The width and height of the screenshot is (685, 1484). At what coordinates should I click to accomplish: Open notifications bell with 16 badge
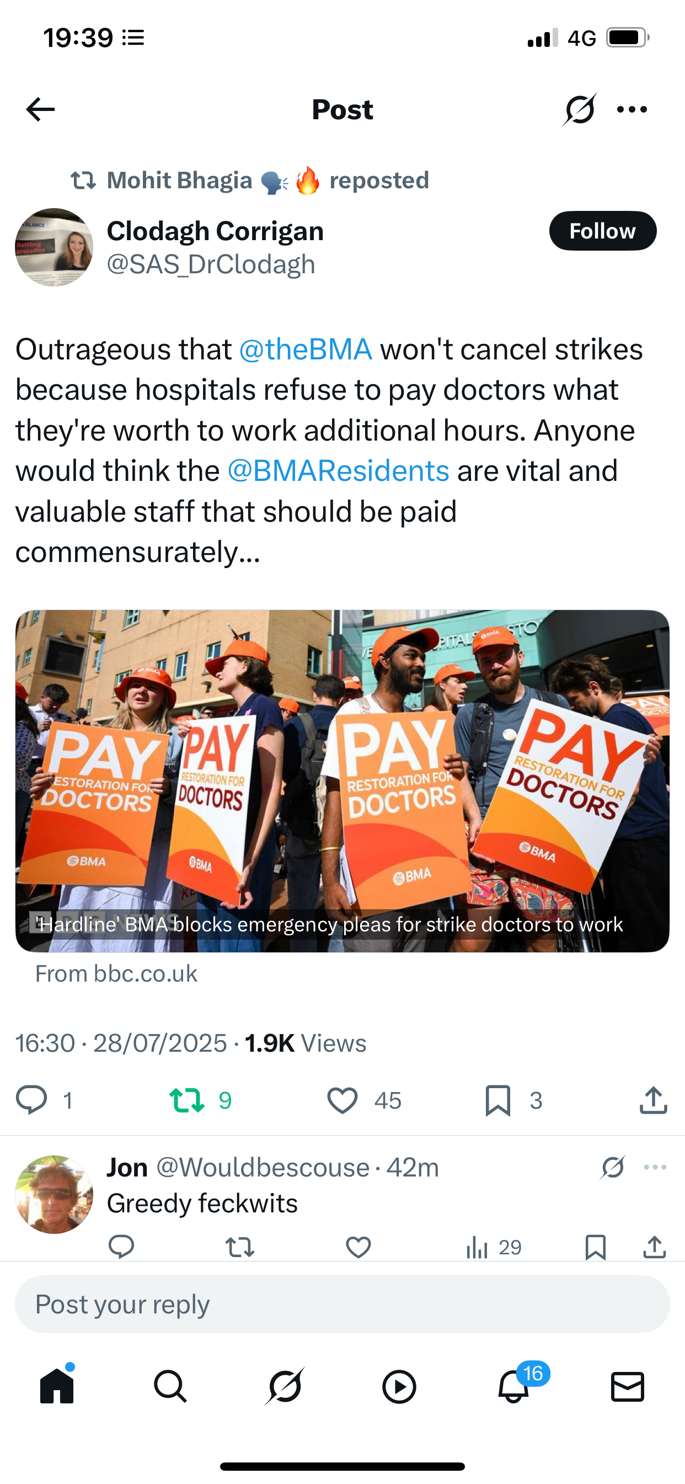514,1386
